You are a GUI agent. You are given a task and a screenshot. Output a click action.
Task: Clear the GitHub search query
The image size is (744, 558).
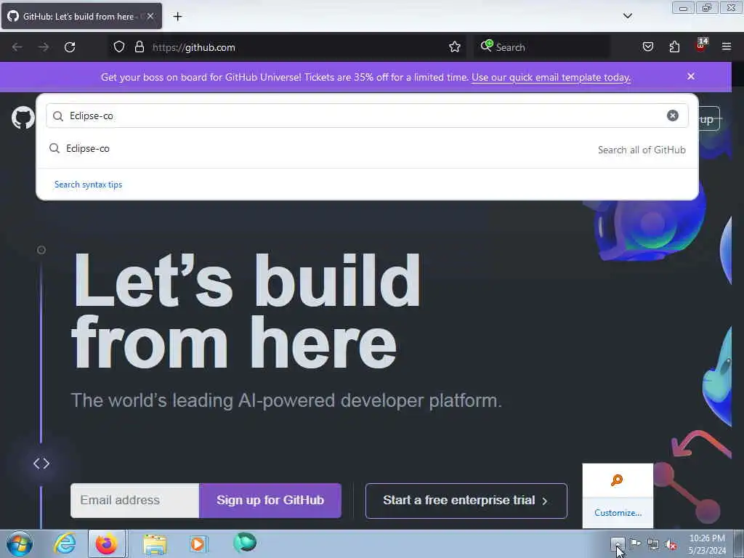click(672, 116)
